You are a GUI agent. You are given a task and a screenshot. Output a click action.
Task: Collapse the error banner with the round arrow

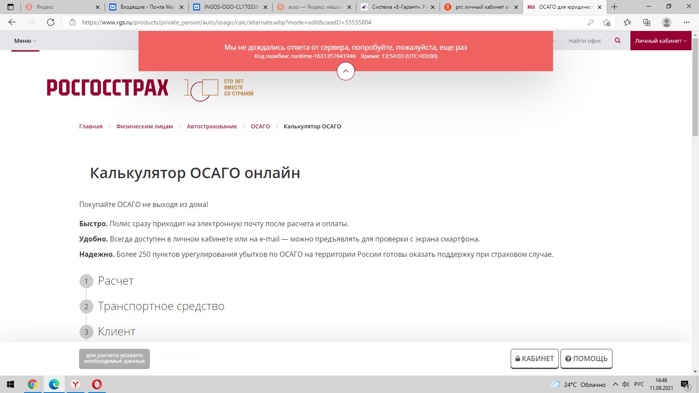[346, 71]
